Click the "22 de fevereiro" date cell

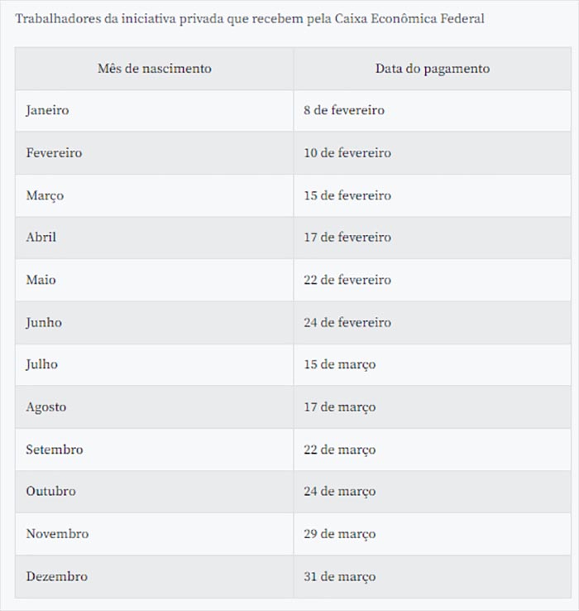point(433,280)
